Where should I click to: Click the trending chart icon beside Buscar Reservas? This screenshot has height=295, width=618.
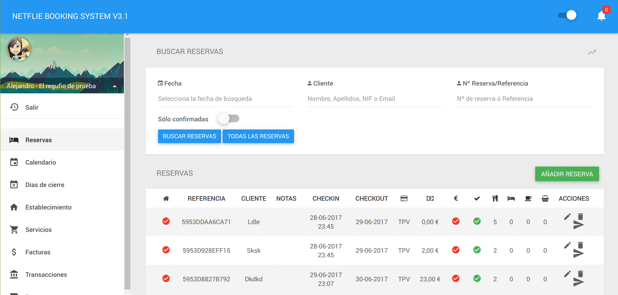pyautogui.click(x=592, y=52)
